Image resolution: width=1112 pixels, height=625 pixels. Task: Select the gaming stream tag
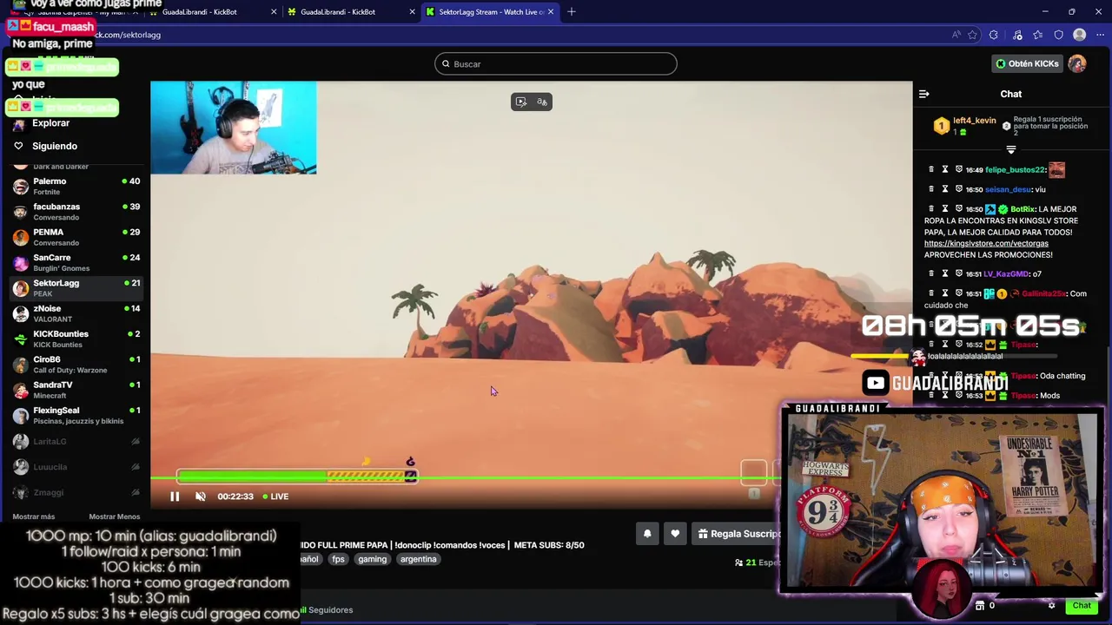point(372,559)
